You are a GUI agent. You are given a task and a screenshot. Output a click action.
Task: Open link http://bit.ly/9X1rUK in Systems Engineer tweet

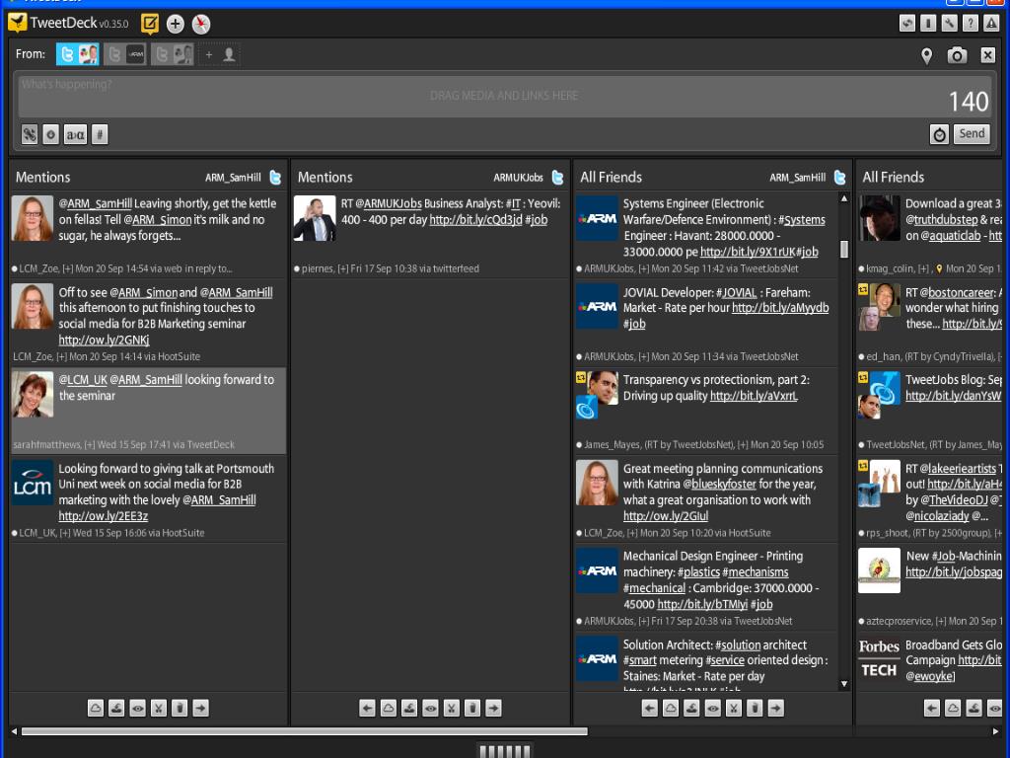[x=748, y=252]
